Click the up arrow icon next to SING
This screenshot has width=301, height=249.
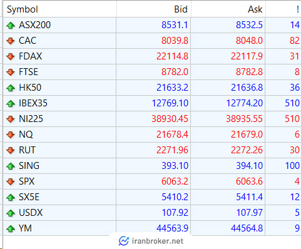click(x=11, y=166)
